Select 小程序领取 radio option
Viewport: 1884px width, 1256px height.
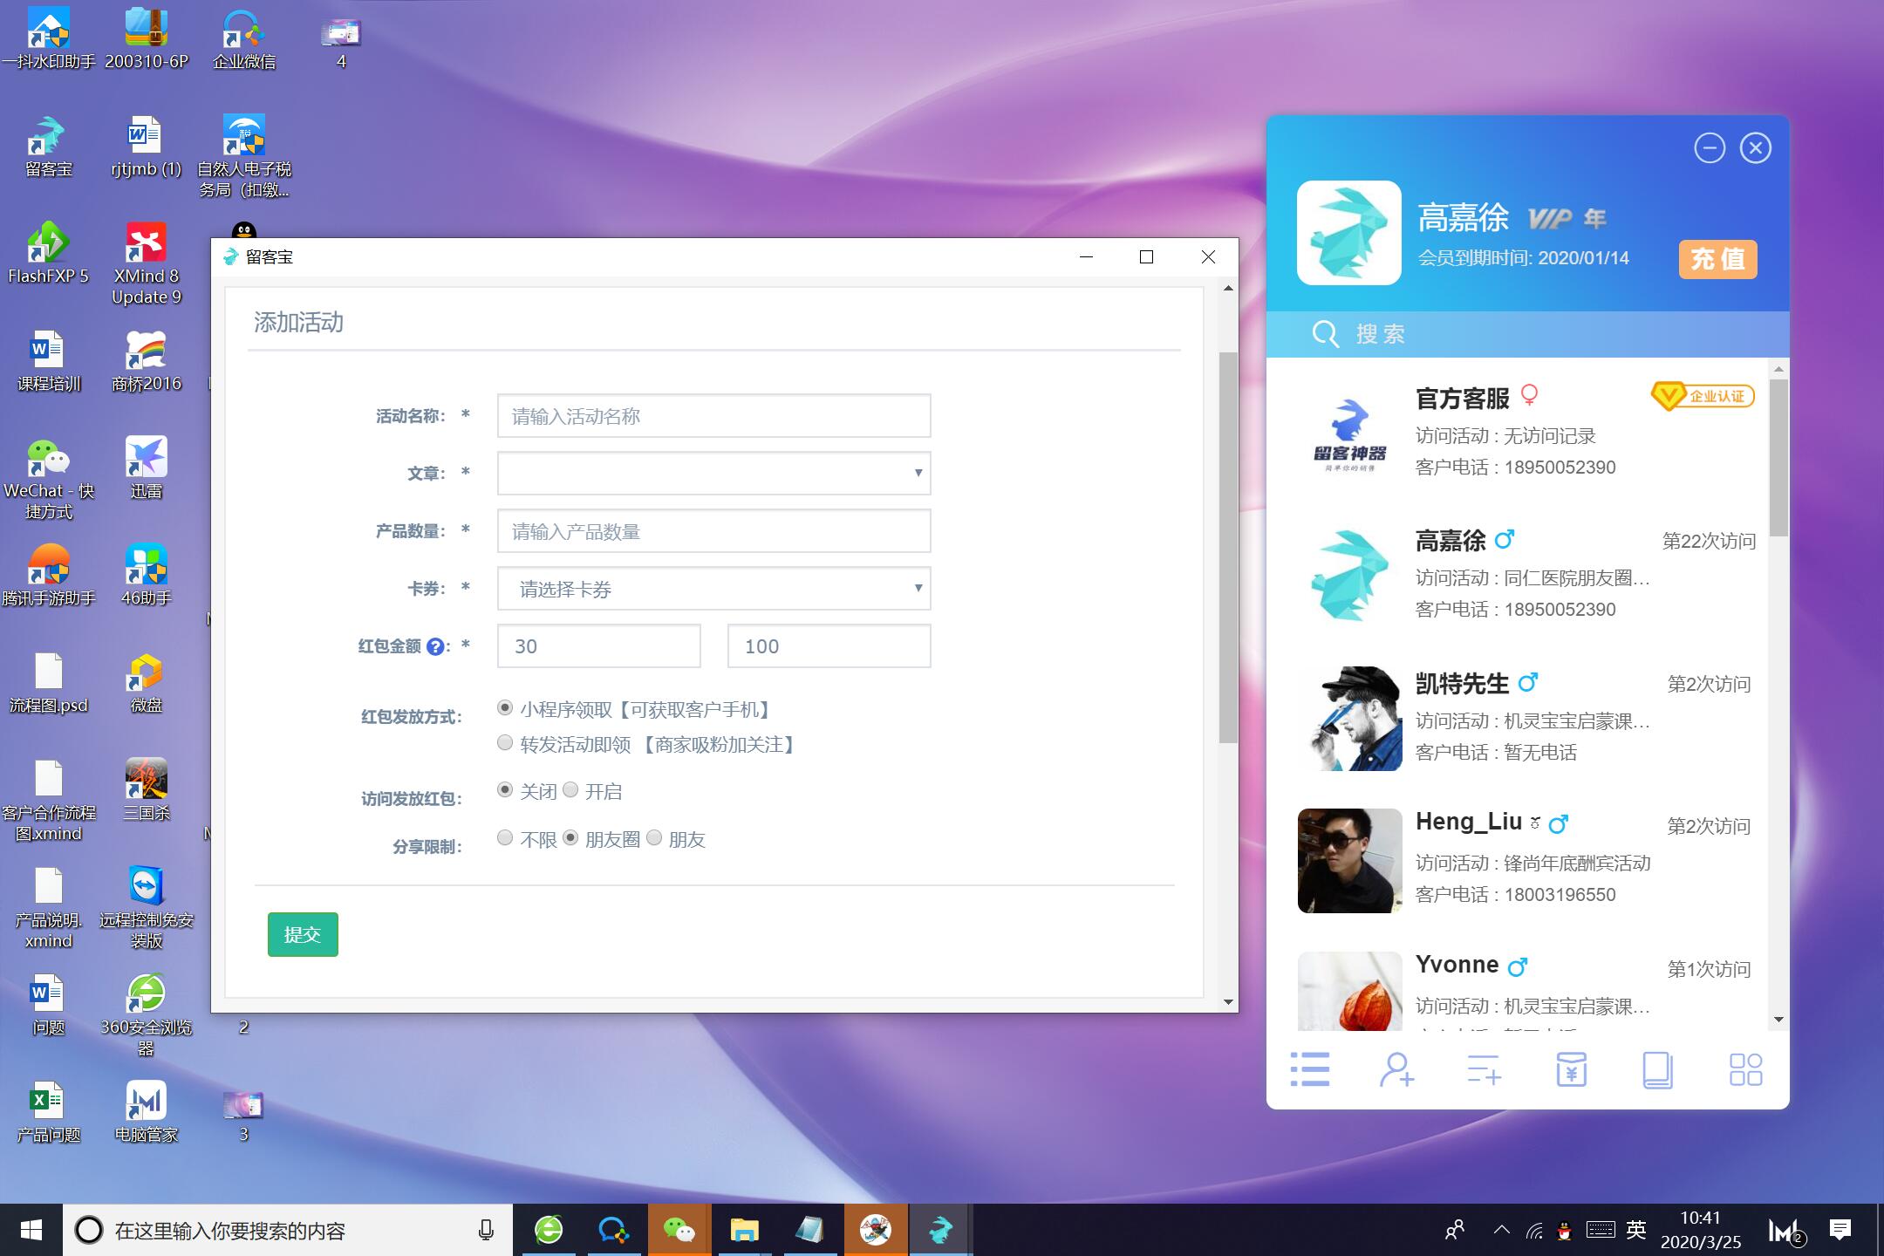[x=505, y=708]
